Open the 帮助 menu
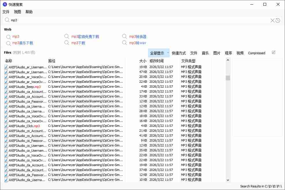The image size is (285, 190). 29,12
